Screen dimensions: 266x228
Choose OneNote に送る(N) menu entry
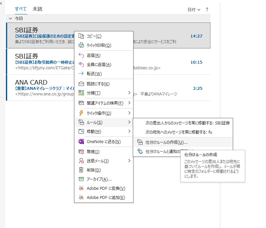(104, 141)
